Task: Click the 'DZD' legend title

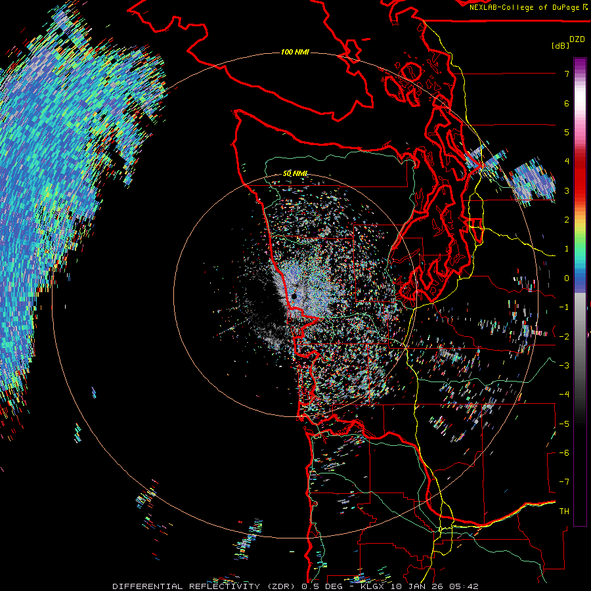Action: 577,39
